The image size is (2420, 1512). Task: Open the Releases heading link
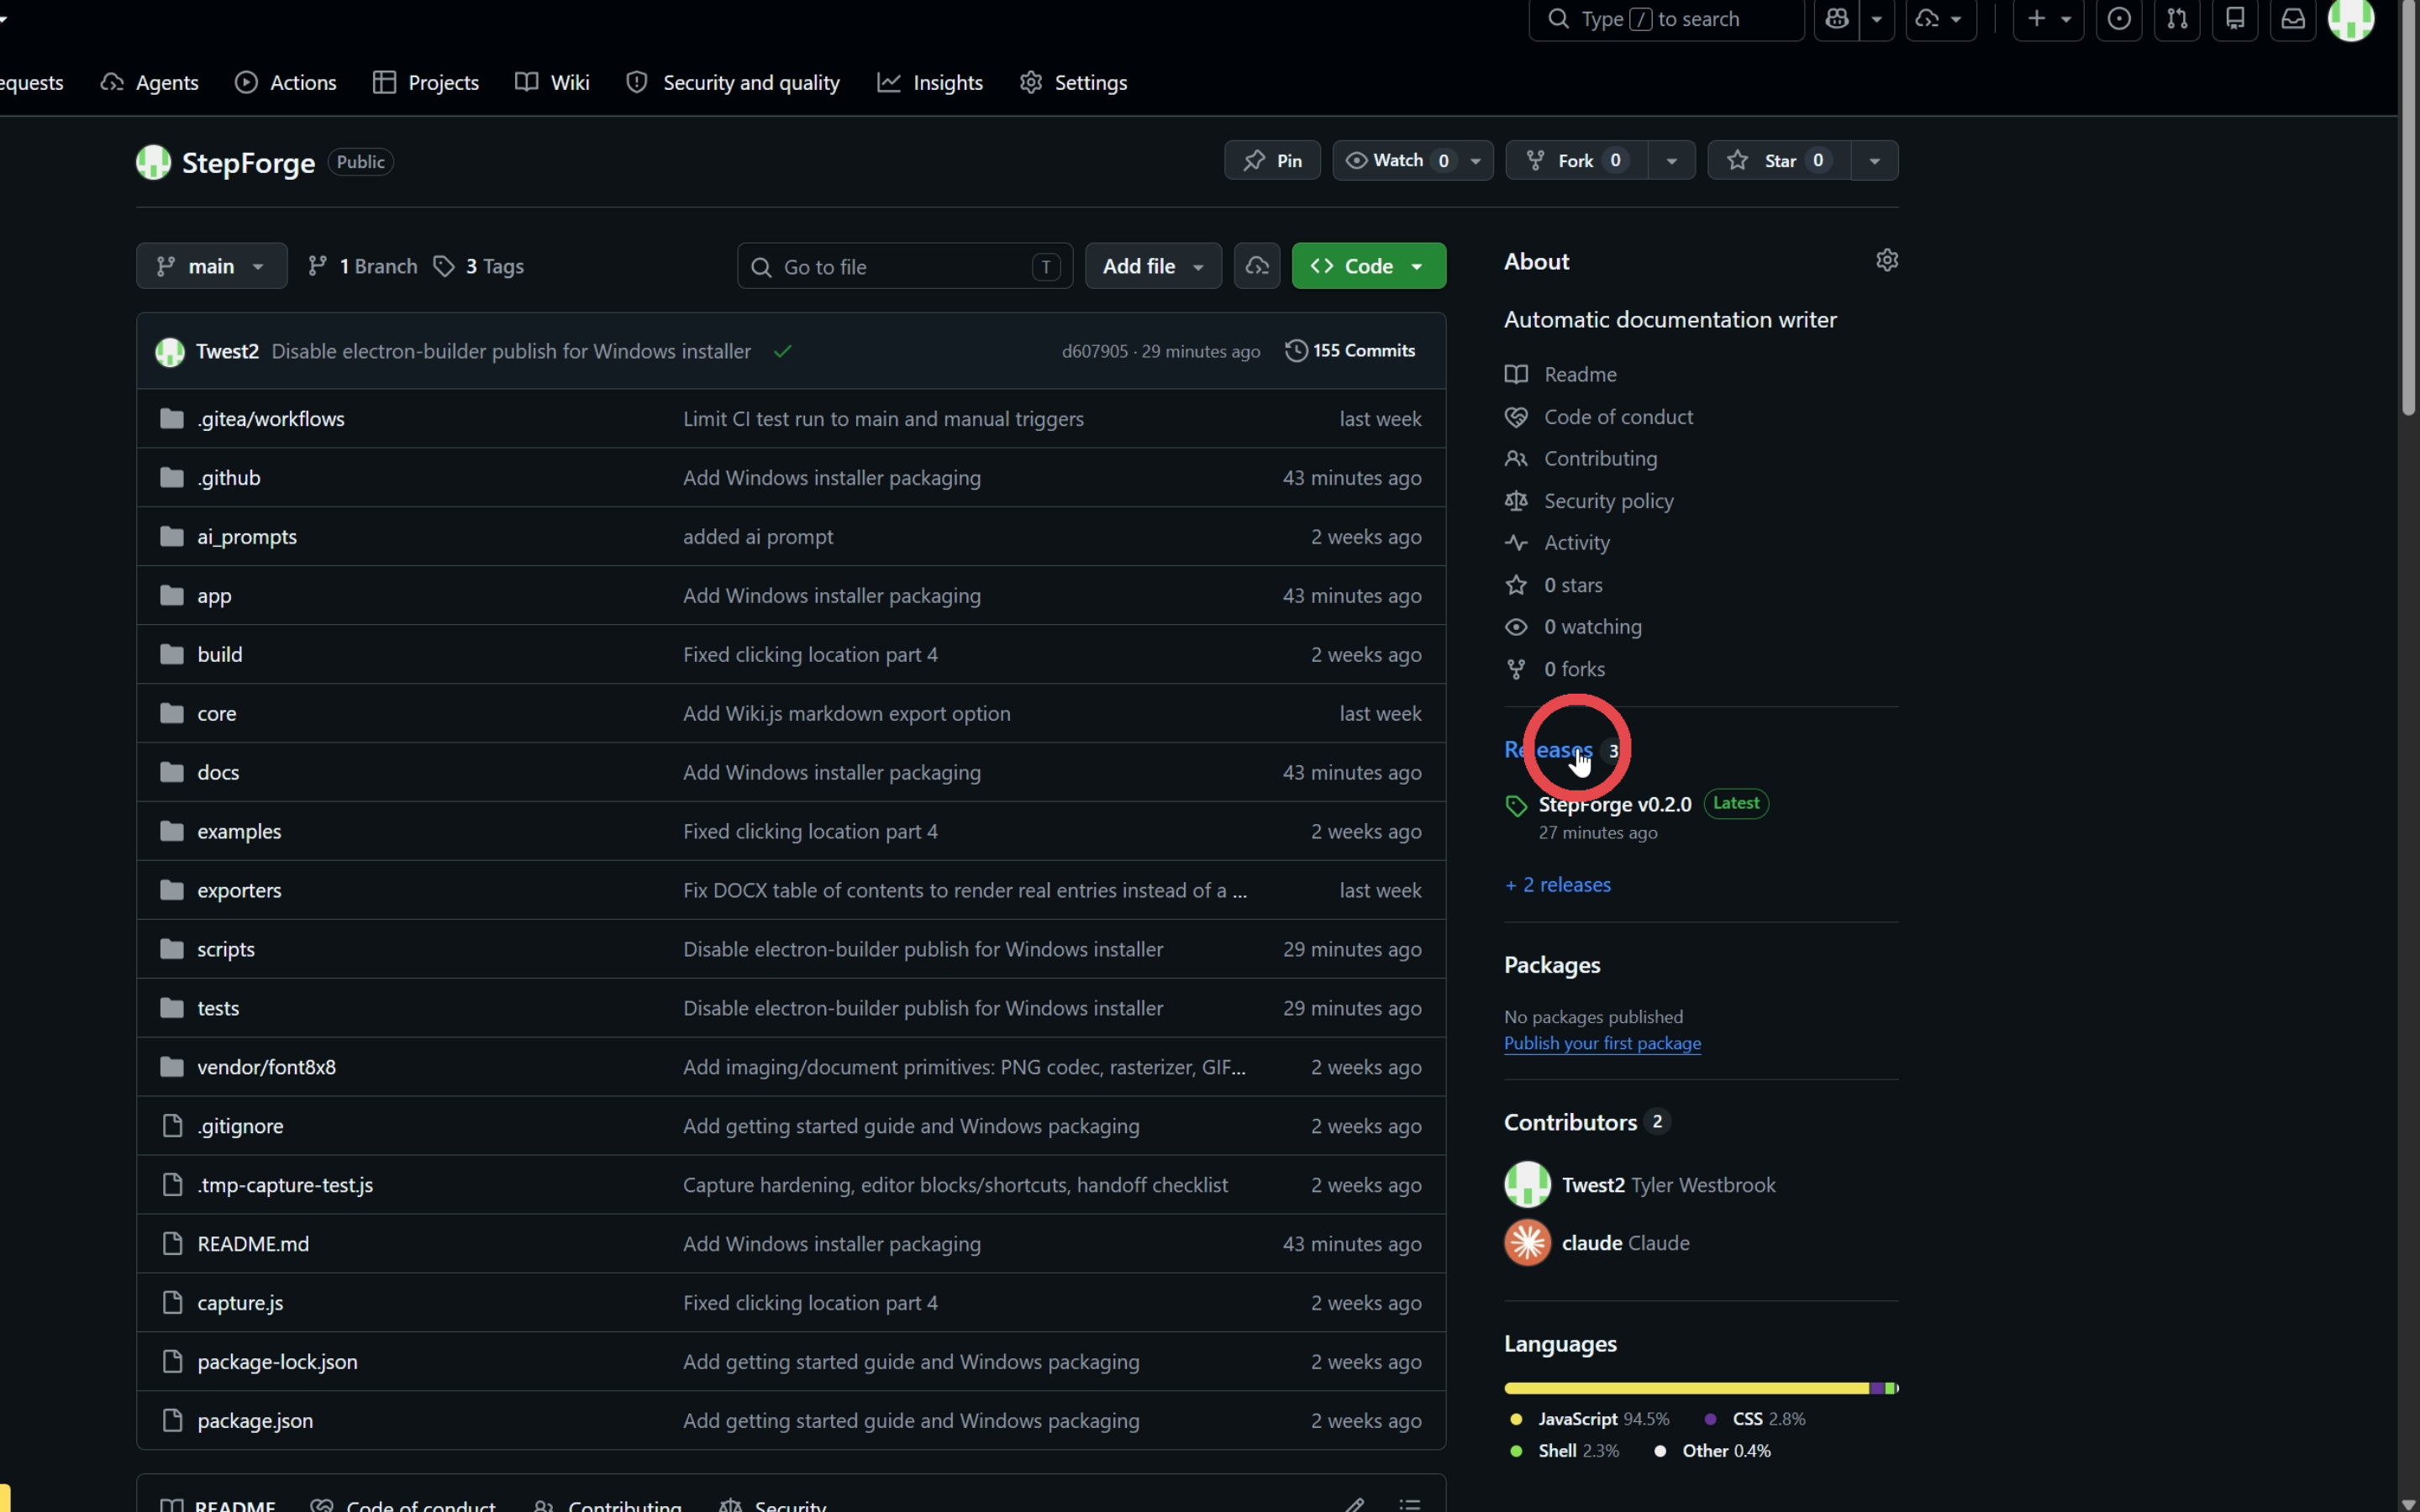pyautogui.click(x=1548, y=750)
